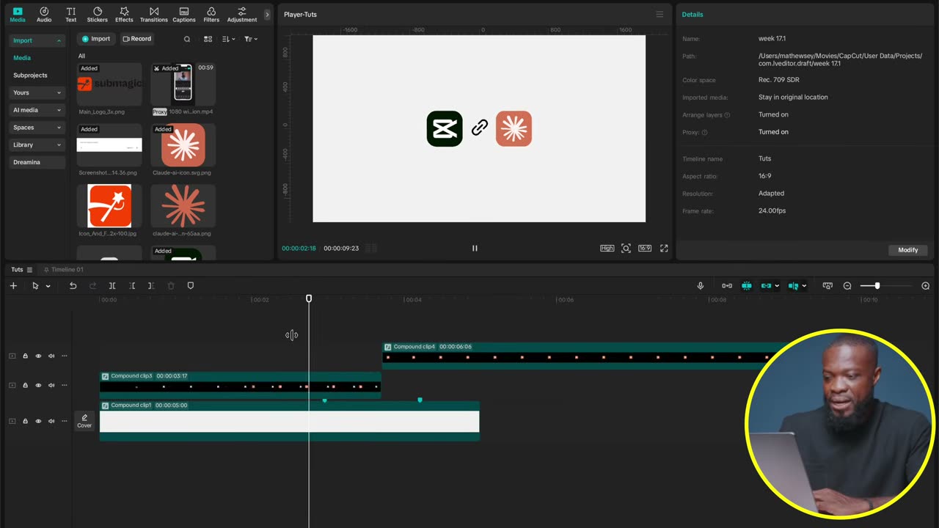Enter fullscreen player preview
This screenshot has height=528, width=939.
[664, 249]
